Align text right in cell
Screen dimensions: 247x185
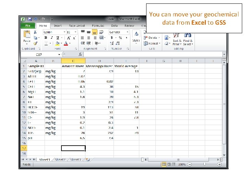click(x=95, y=38)
